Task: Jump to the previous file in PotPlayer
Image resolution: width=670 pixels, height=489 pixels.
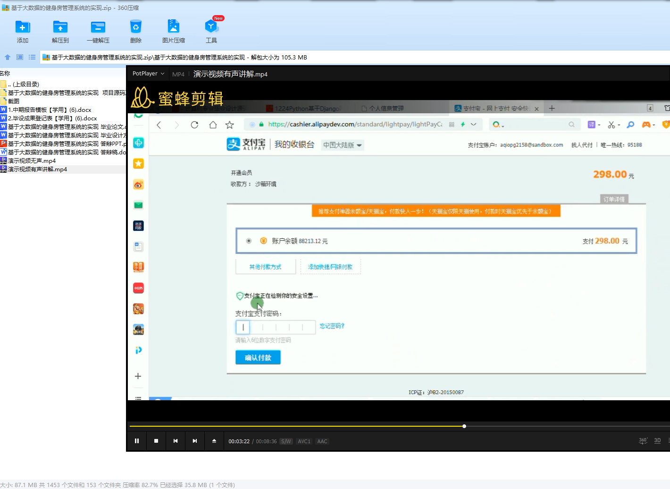Action: pyautogui.click(x=176, y=441)
